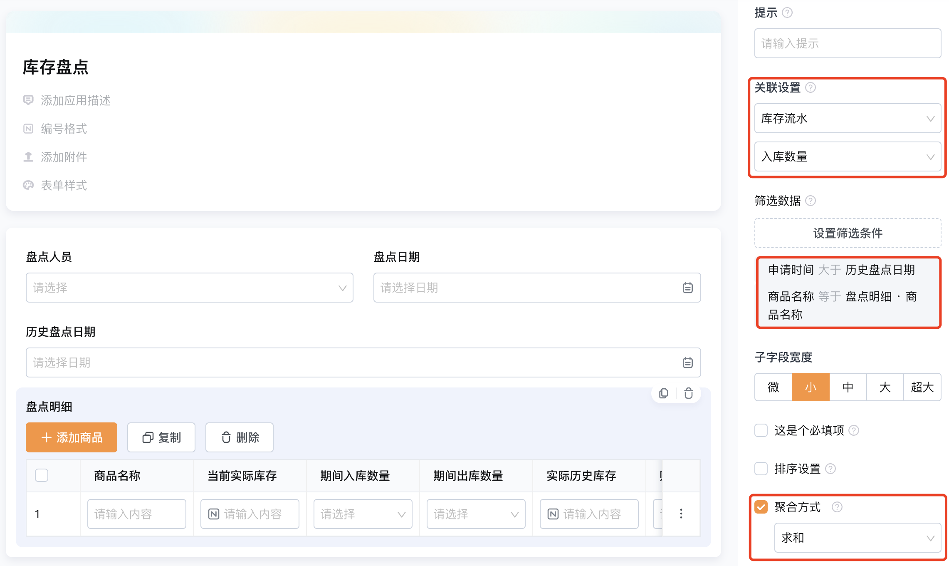Click the help icon beside 提示 label
Screen dimensions: 949x566
coord(787,12)
